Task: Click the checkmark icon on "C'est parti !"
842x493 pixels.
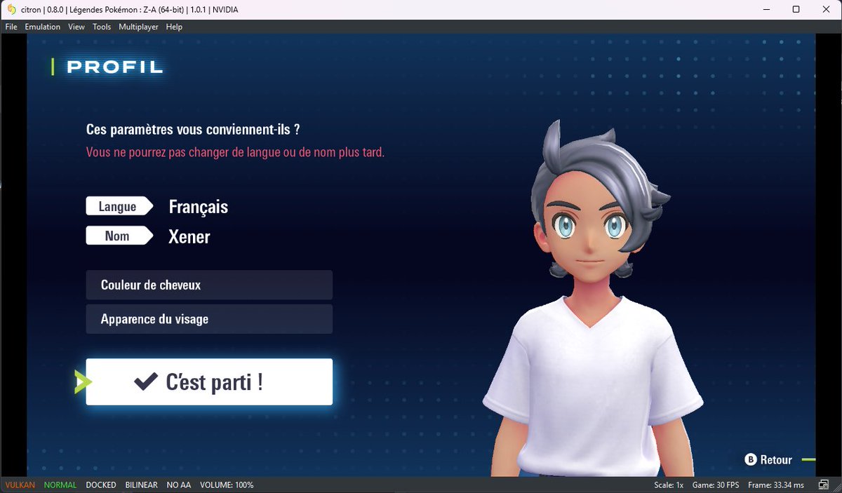Action: [x=145, y=380]
